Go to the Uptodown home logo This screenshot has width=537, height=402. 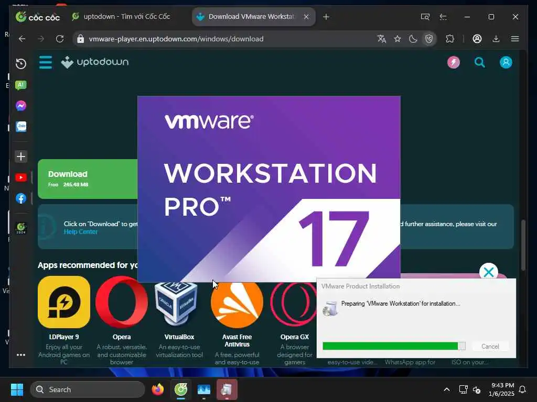click(x=95, y=62)
